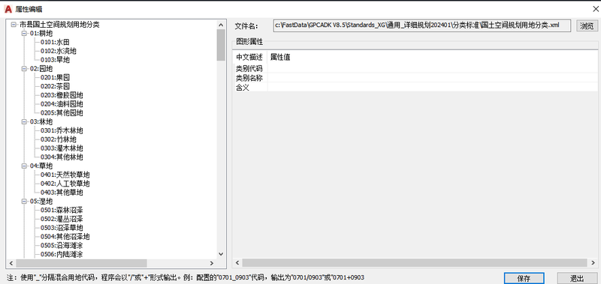Click the 类别代码 attribute value cell
The width and height of the screenshot is (601, 284).
tap(432, 68)
